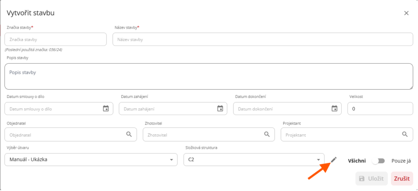Image resolution: width=418 pixels, height=191 pixels.
Task: Select the Popis stavby text area
Action: click(209, 76)
